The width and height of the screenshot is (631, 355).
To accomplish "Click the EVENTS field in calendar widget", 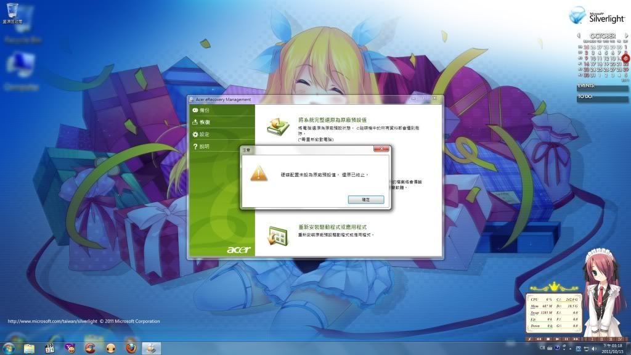I will coord(603,86).
